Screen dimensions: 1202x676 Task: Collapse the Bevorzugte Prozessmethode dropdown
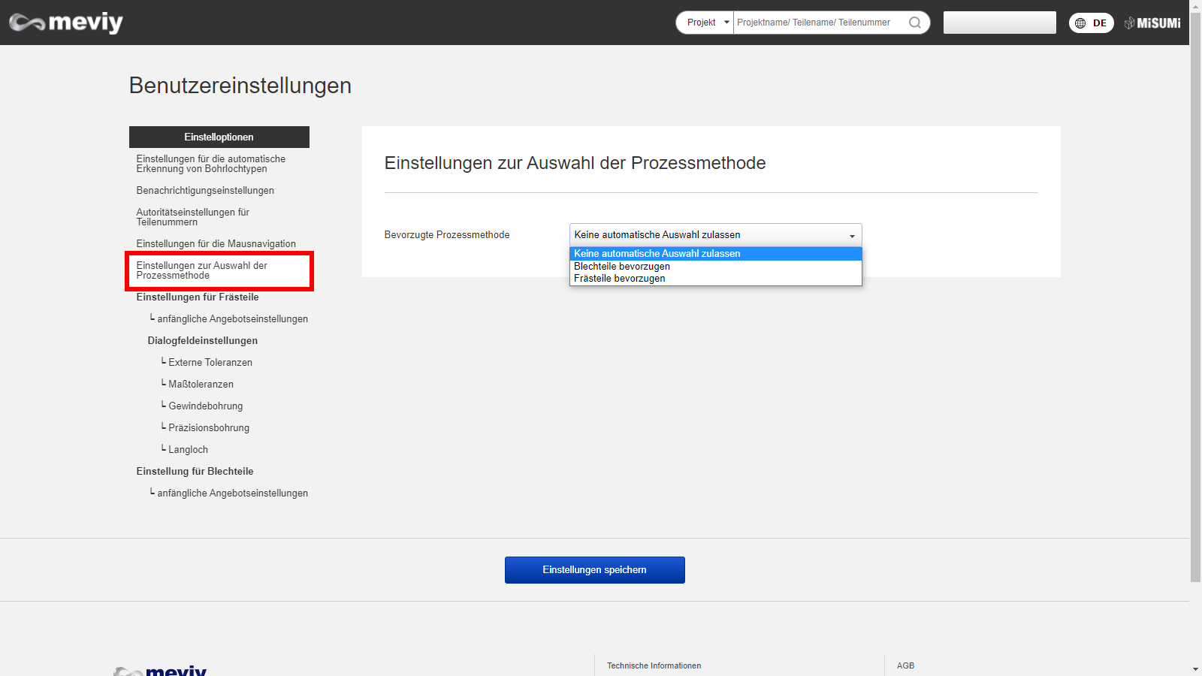coord(715,235)
